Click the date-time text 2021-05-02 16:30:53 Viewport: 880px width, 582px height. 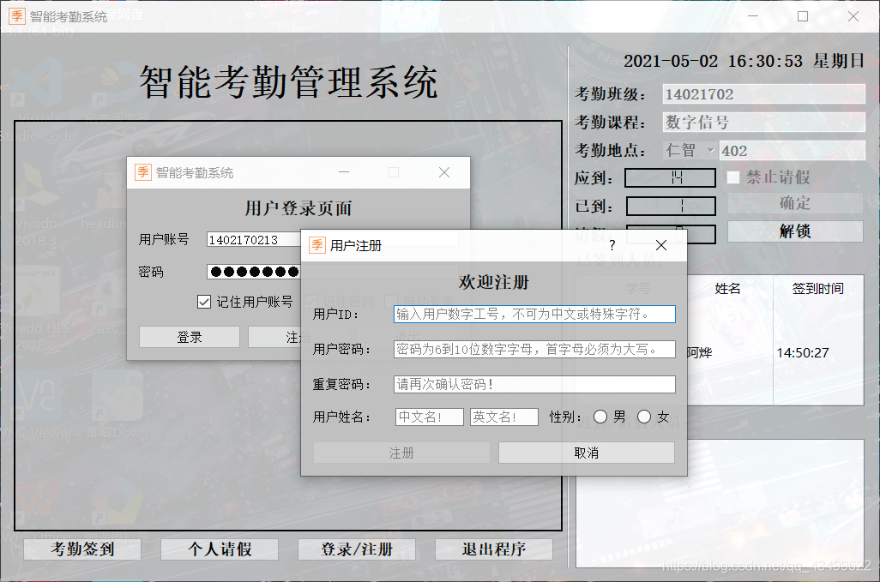coord(714,61)
